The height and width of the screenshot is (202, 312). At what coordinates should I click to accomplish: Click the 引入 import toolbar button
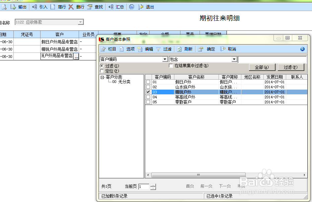pos(40,7)
